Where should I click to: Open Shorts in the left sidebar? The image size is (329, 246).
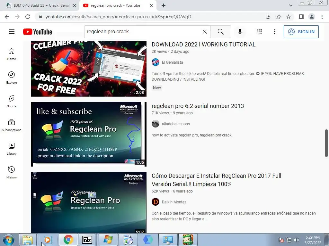click(x=12, y=102)
